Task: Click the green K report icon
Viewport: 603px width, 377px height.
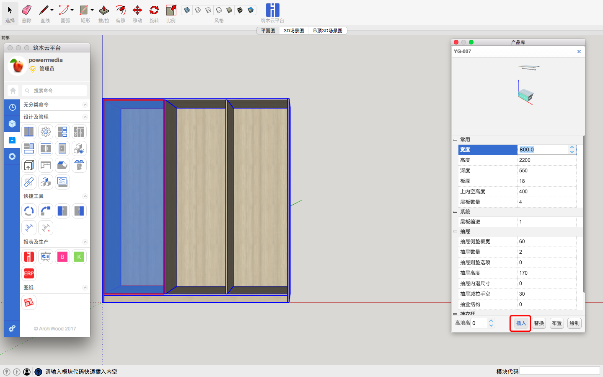Action: coord(79,257)
